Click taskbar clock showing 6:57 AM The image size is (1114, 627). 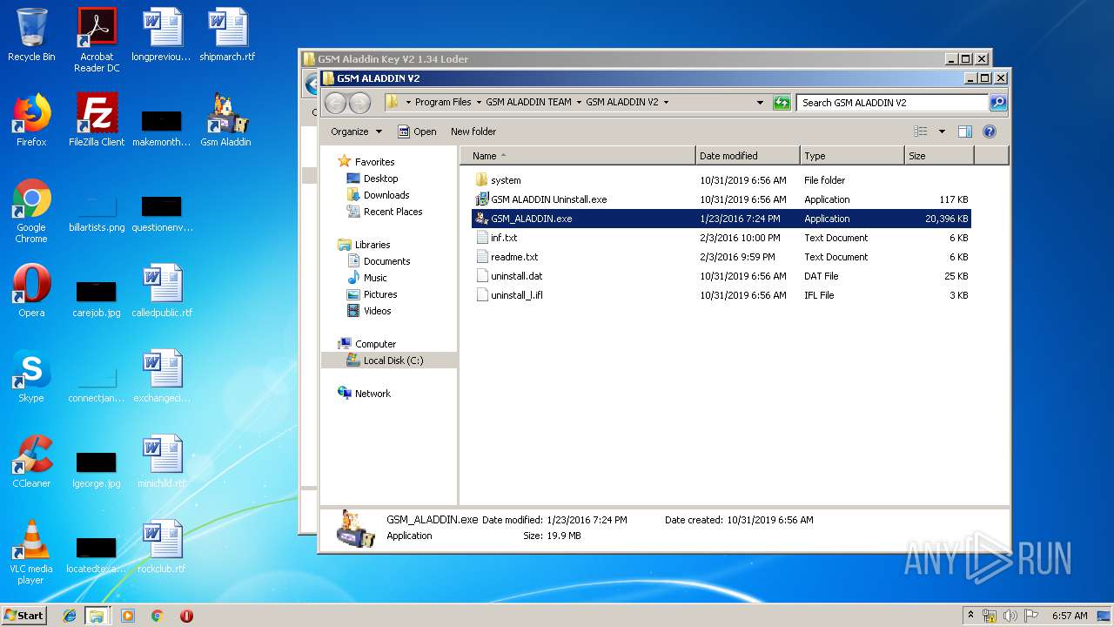(x=1070, y=616)
